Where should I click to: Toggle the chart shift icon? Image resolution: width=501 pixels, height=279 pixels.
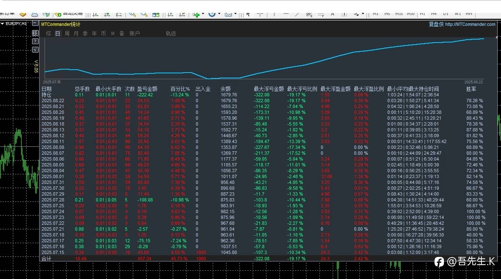click(x=182, y=14)
